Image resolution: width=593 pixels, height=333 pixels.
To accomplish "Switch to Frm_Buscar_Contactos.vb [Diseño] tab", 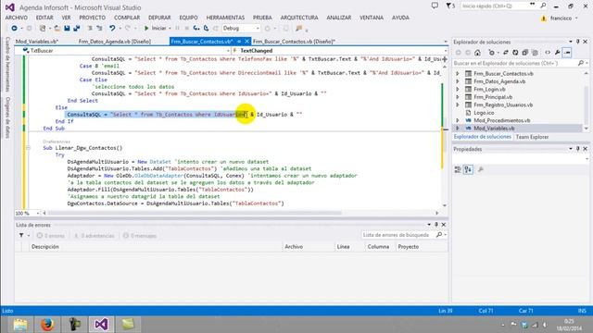I will coord(294,42).
